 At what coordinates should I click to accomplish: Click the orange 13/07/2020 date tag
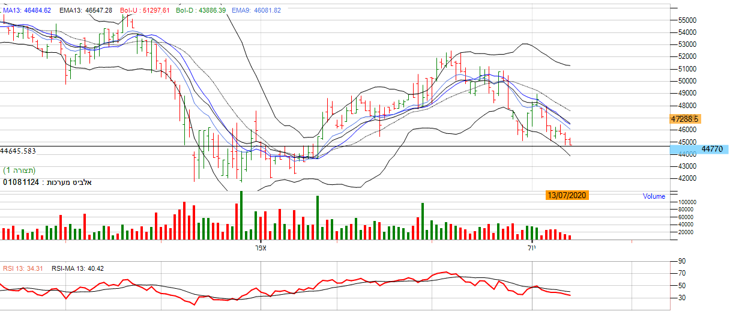coord(567,195)
